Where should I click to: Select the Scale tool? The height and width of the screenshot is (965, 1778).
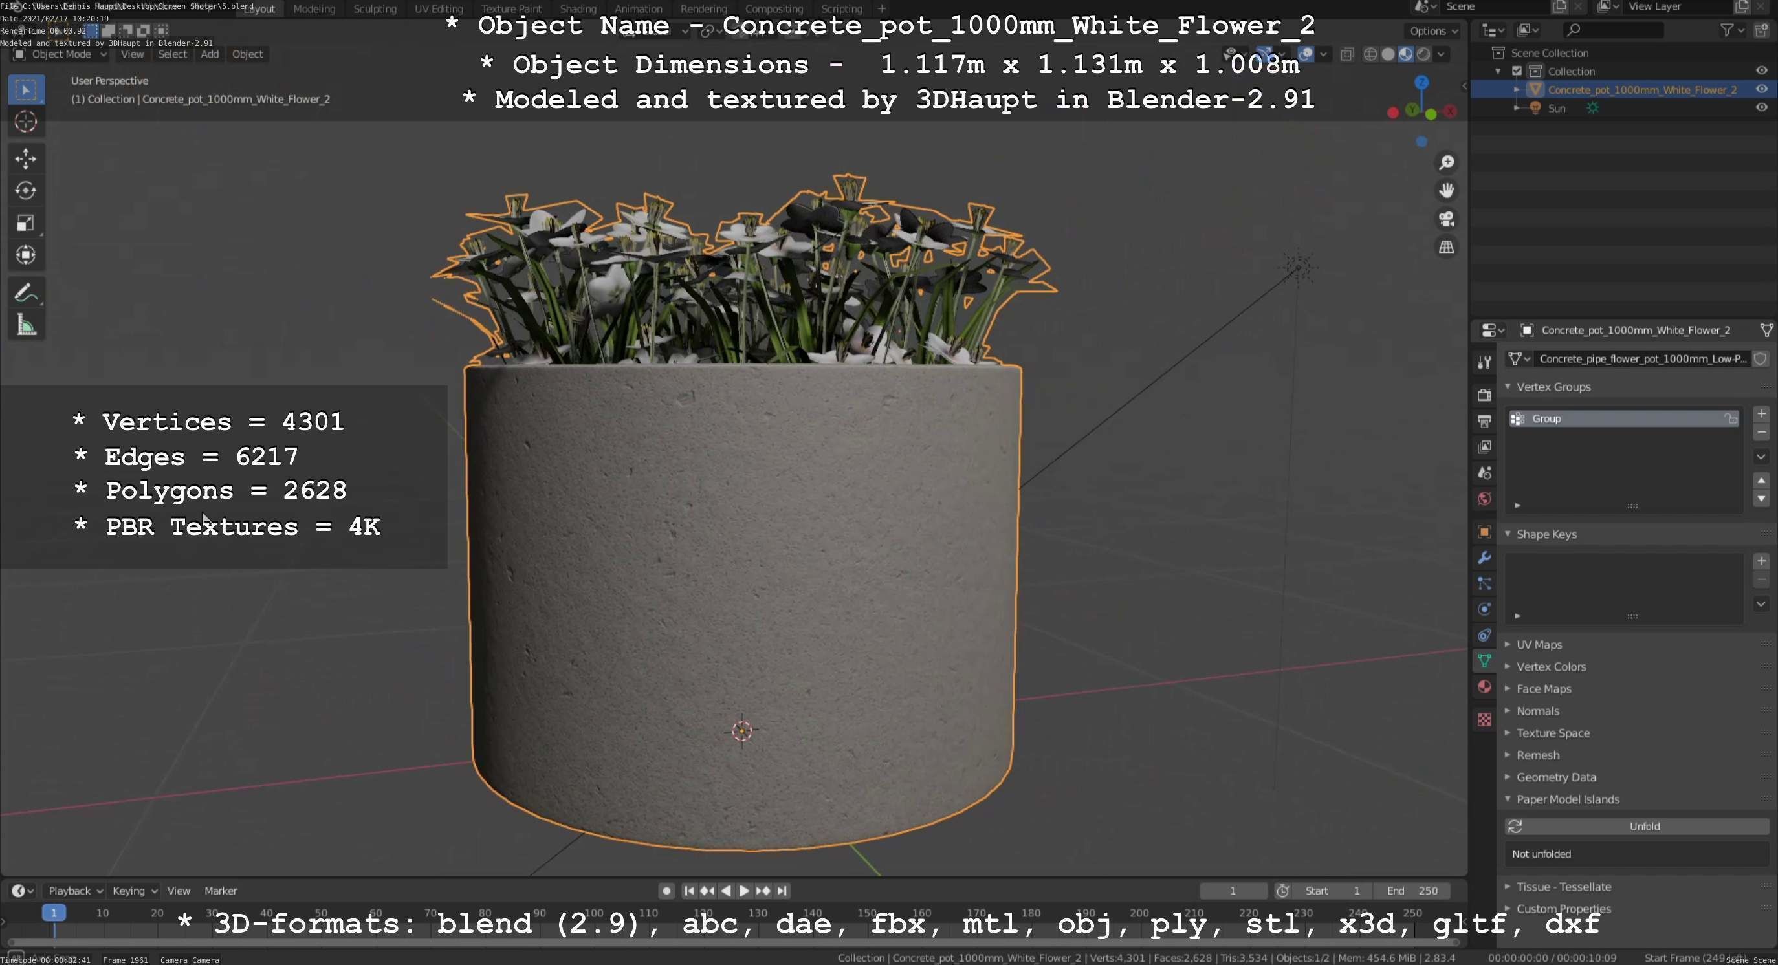tap(25, 222)
